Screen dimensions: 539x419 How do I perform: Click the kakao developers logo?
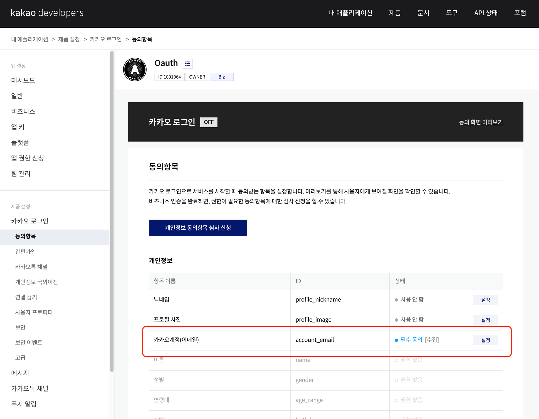coord(47,13)
